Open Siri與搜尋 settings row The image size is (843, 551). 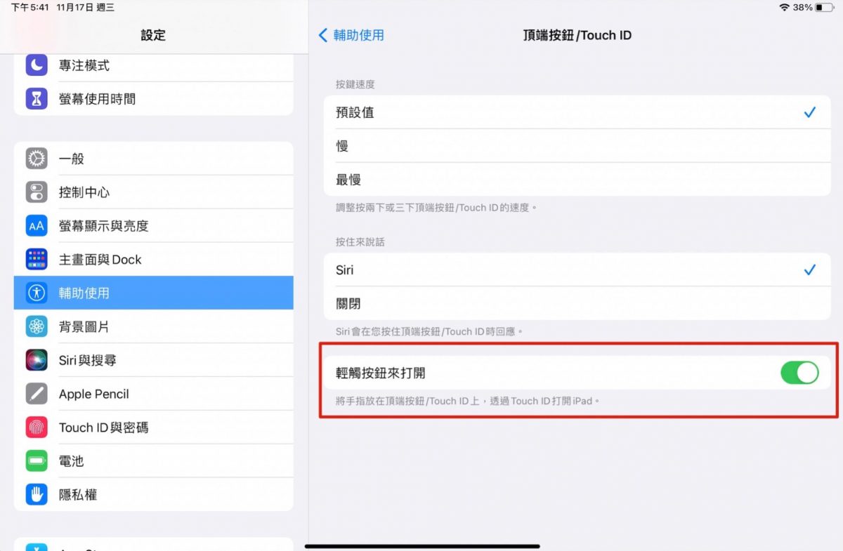coord(153,360)
